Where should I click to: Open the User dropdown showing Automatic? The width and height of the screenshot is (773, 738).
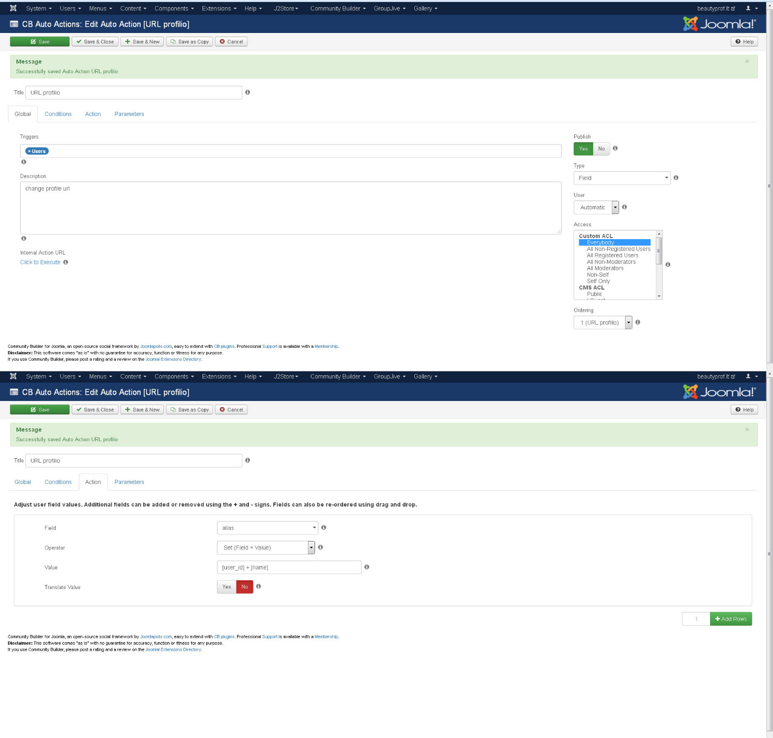pyautogui.click(x=596, y=207)
